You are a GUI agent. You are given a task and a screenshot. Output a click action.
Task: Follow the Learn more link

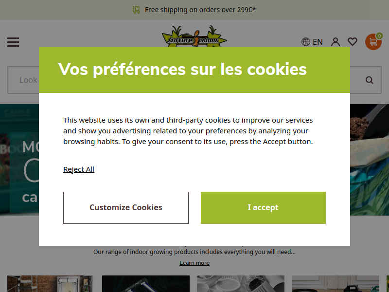pos(194,263)
